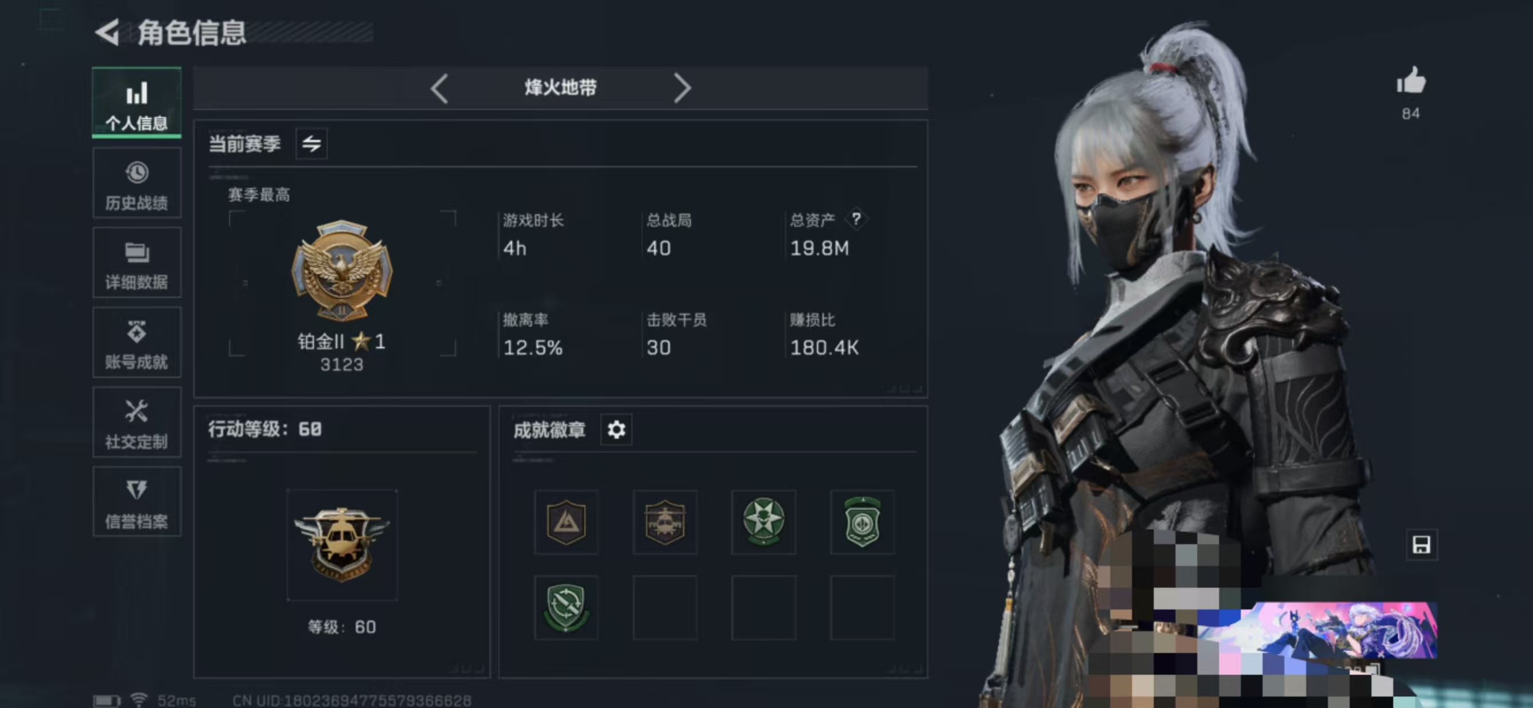Open the 详细数据 sidebar tab
The width and height of the screenshot is (1533, 708).
pos(137,264)
